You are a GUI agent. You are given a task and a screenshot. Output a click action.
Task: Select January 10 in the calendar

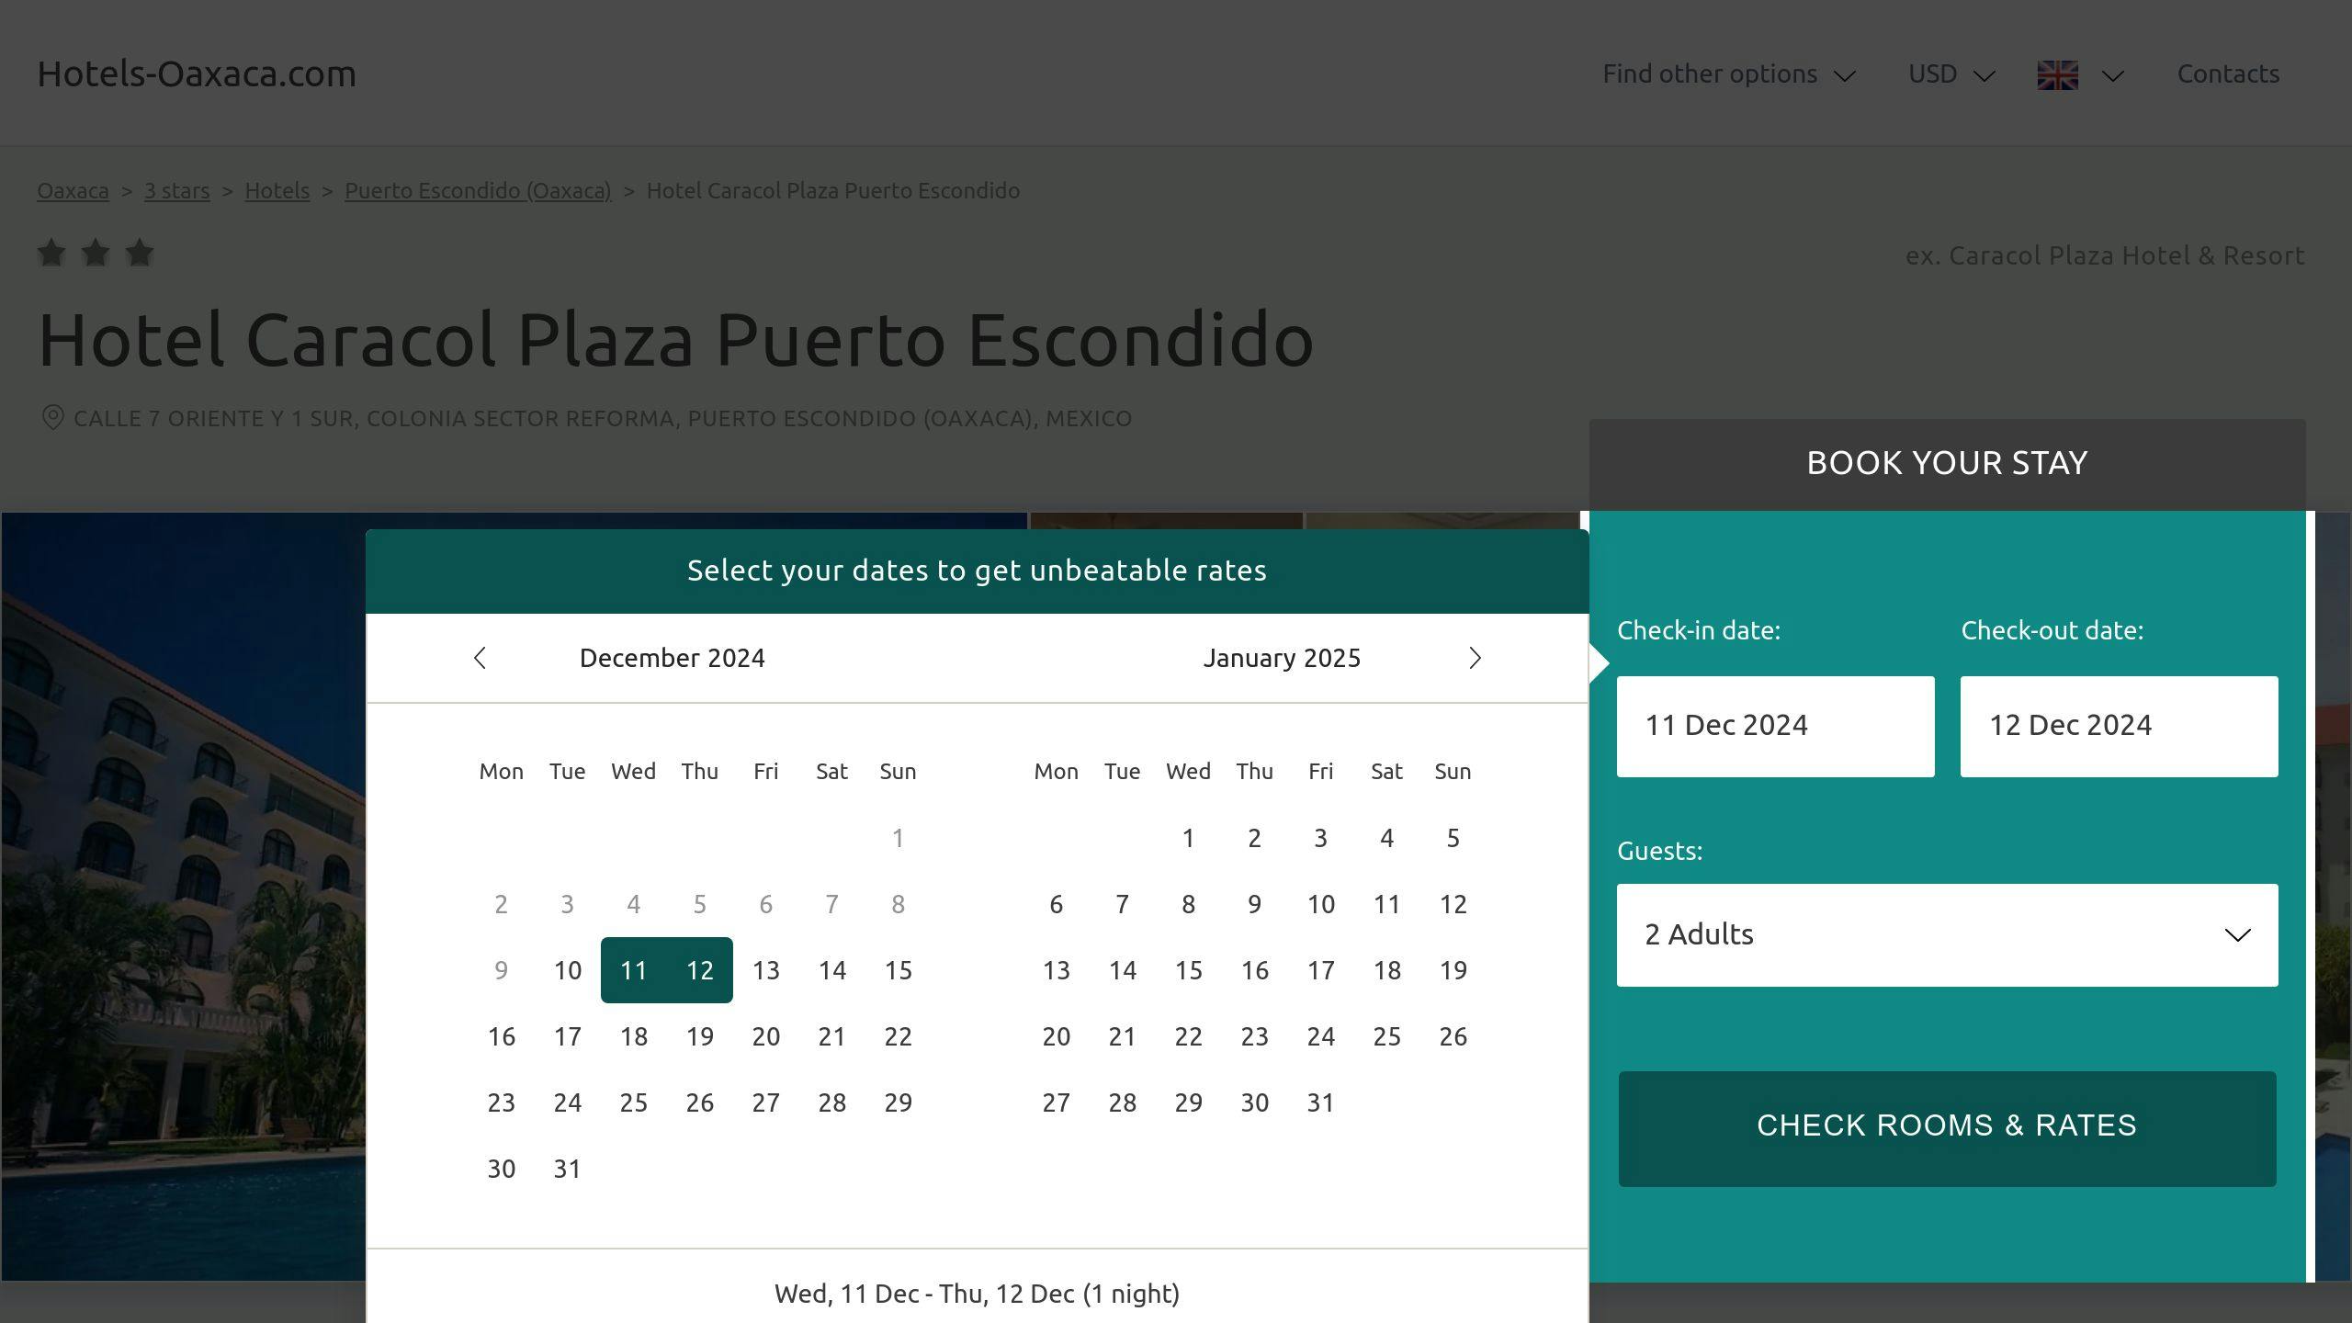tap(1320, 904)
